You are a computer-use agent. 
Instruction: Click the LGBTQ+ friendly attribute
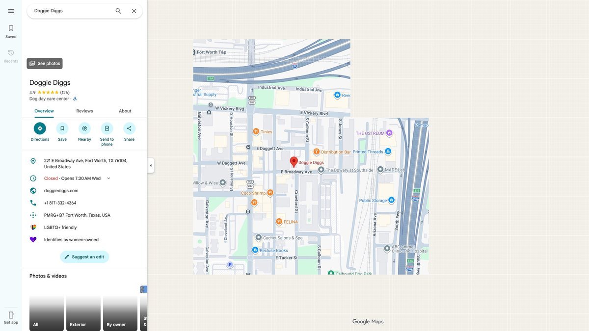[x=60, y=228]
